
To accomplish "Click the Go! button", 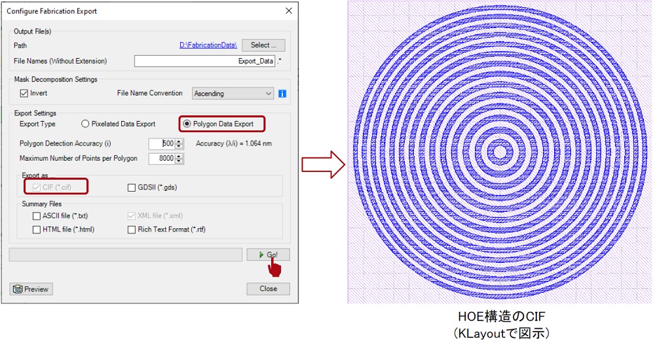I will pyautogui.click(x=268, y=255).
